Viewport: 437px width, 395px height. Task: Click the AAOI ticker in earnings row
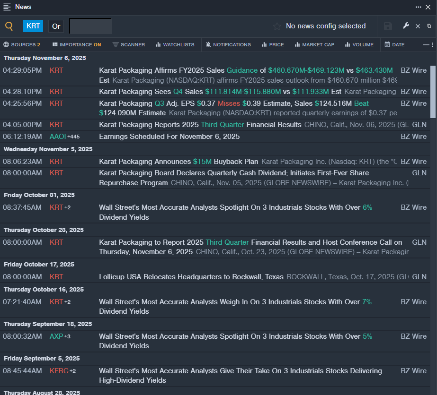tap(58, 137)
